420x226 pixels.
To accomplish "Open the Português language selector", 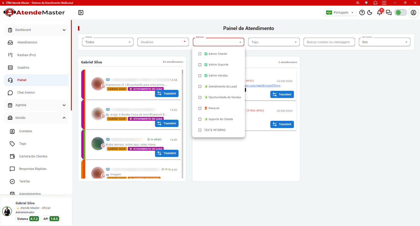I will 340,12.
